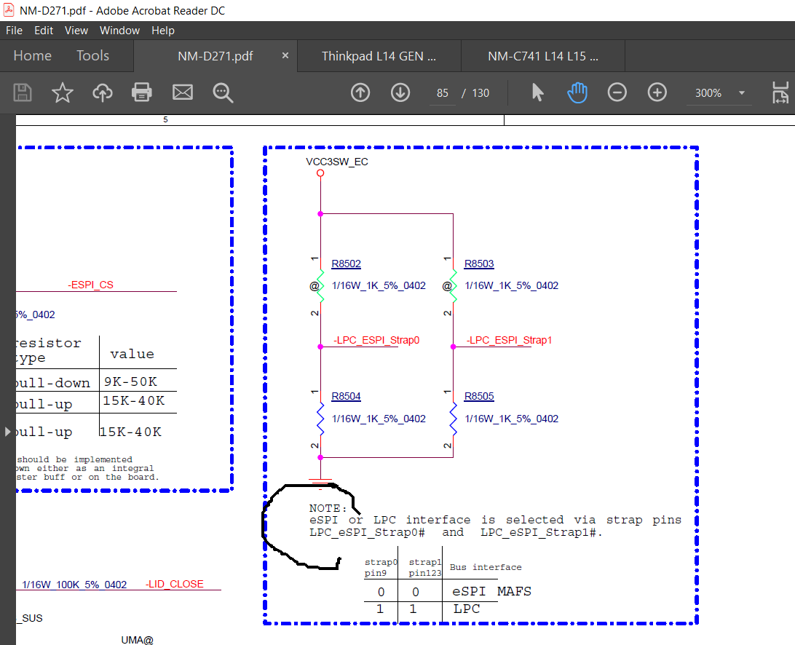Image resolution: width=795 pixels, height=645 pixels.
Task: Click the Print icon
Action: [x=142, y=92]
